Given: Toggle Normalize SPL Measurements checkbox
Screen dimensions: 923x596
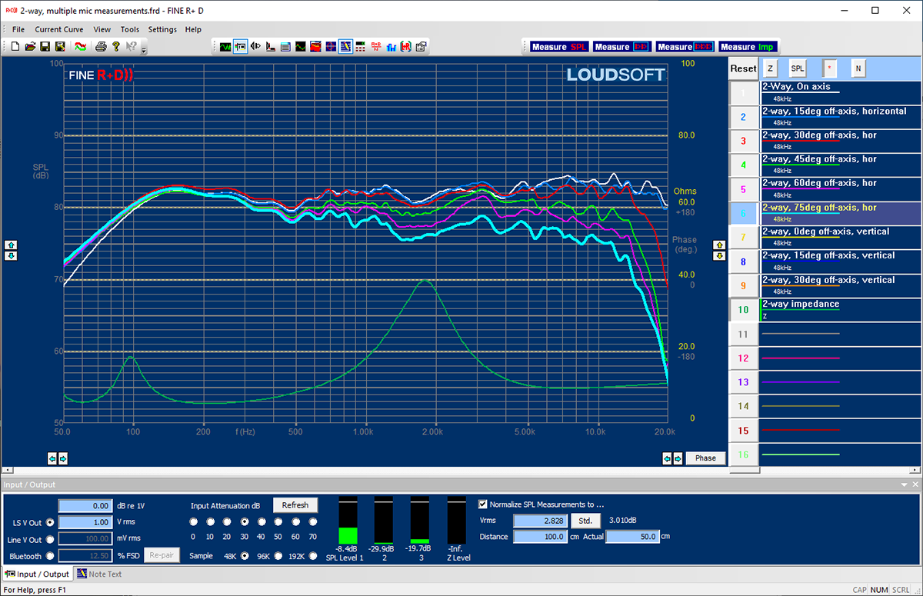Looking at the screenshot, I should (483, 504).
